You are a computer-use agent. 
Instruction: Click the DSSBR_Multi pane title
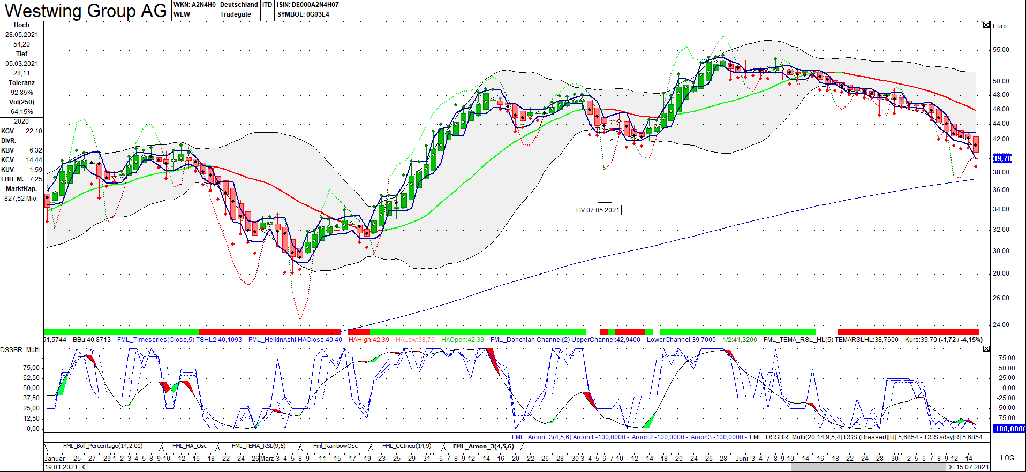click(20, 349)
